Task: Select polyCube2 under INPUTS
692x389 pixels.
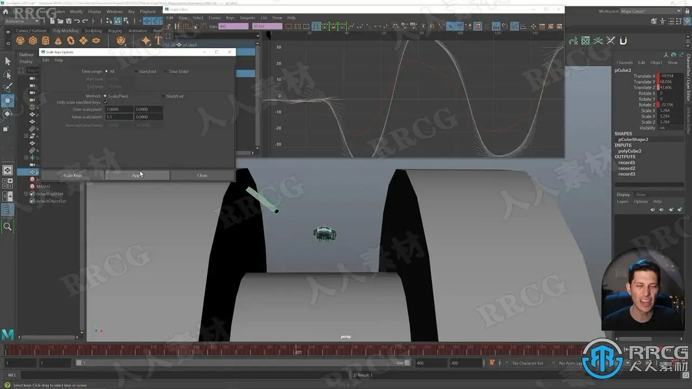Action: (x=630, y=151)
